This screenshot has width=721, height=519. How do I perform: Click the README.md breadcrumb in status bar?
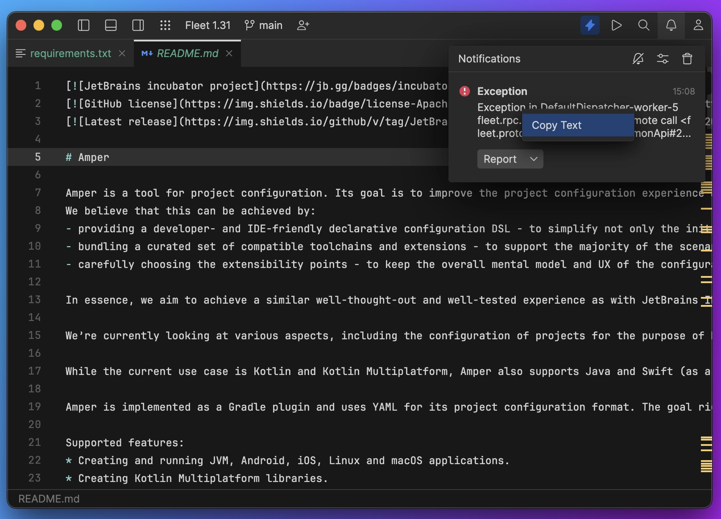click(49, 499)
